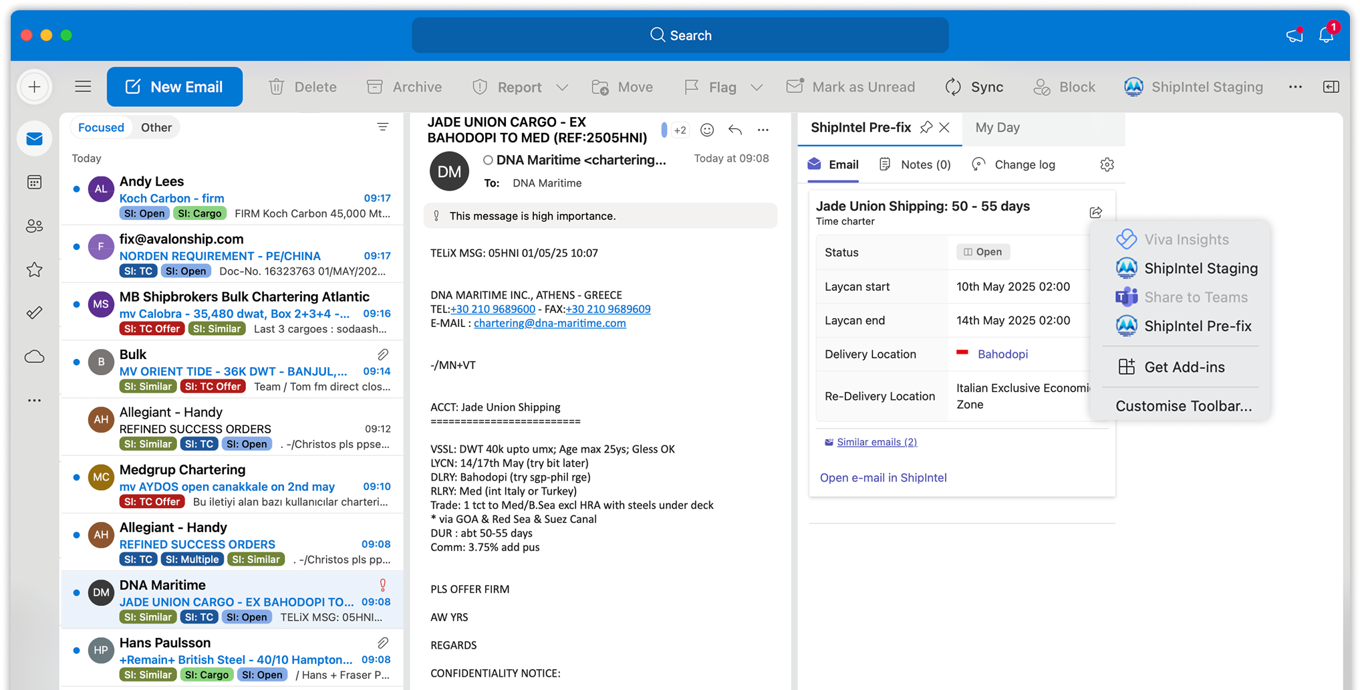Reply using the reply arrow icon
The height and width of the screenshot is (690, 1360).
pyautogui.click(x=735, y=130)
